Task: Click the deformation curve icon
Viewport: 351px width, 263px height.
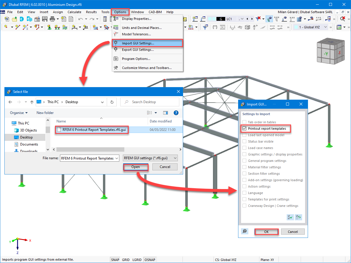Action: pos(233,27)
